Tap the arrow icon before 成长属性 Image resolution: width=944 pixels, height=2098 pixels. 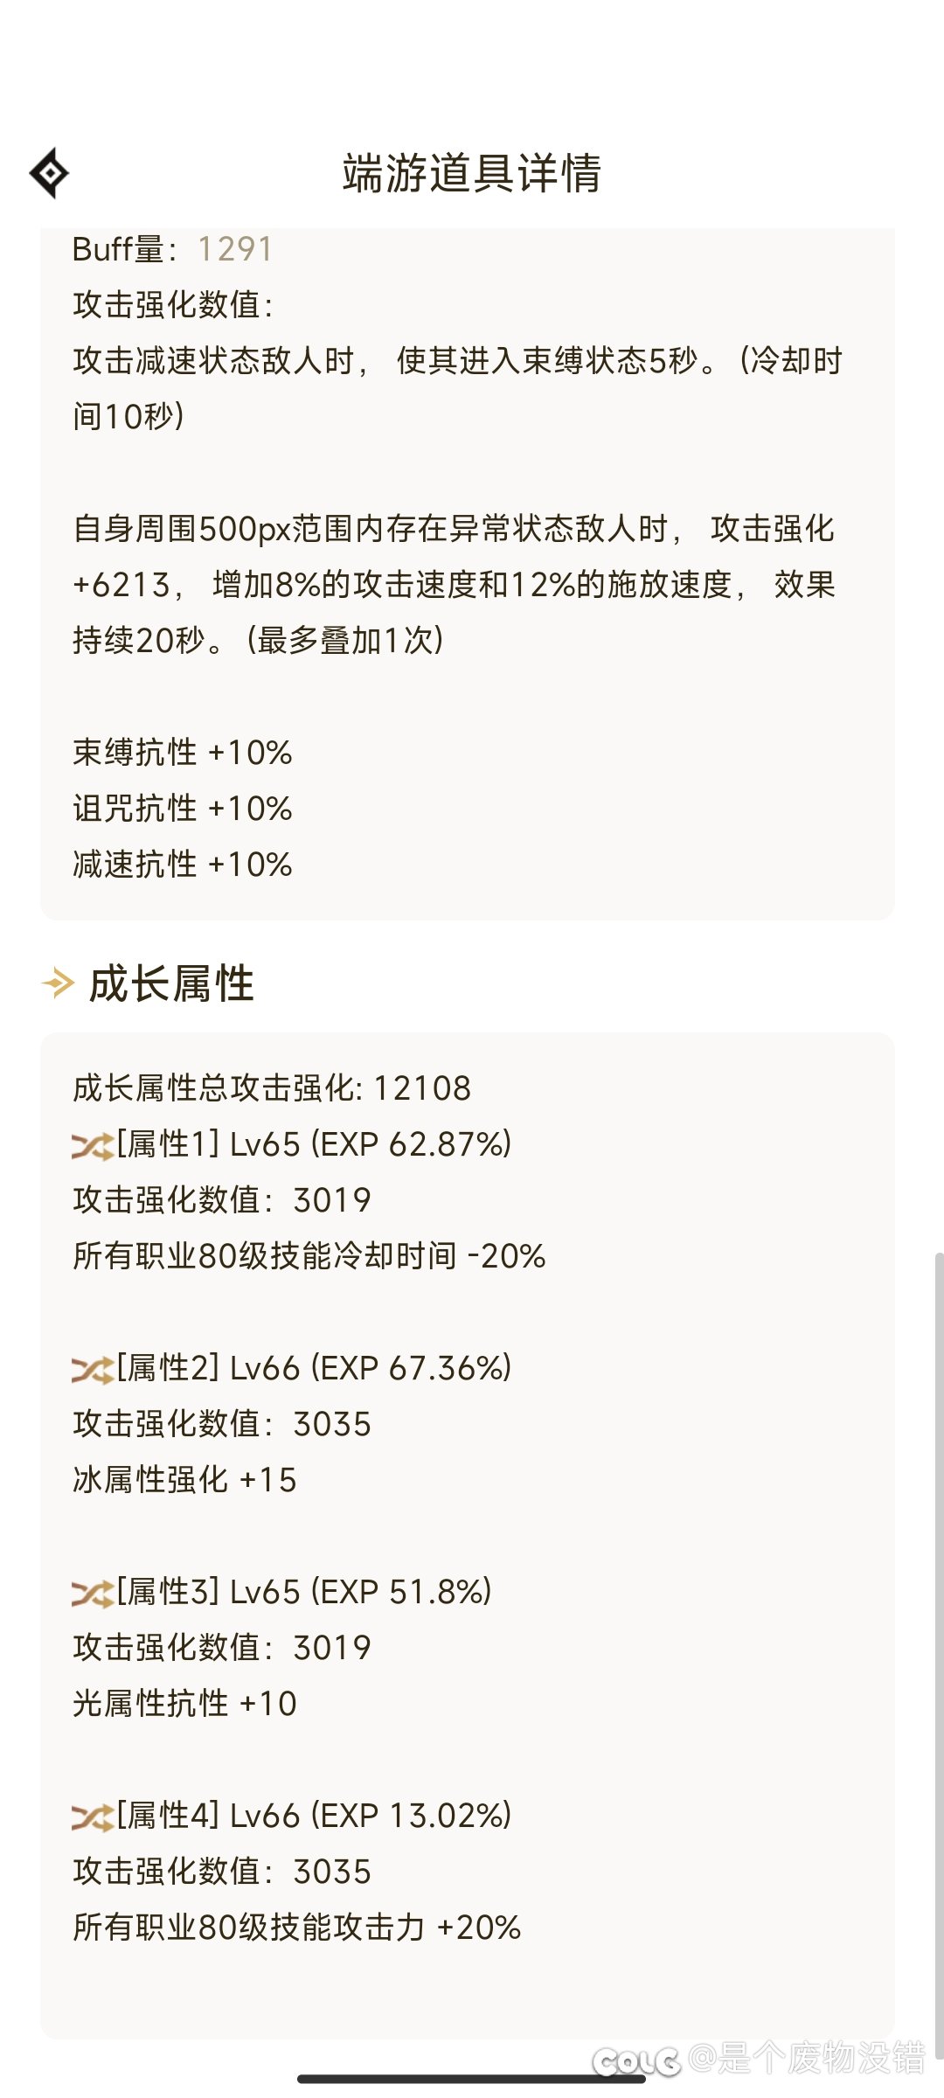click(59, 983)
